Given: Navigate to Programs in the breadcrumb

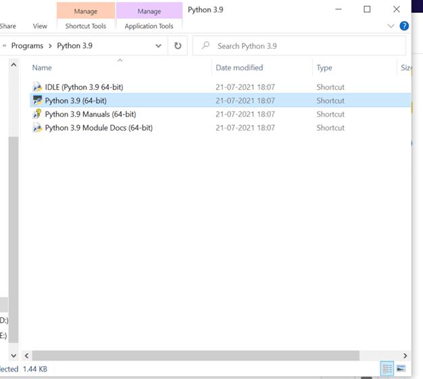Looking at the screenshot, I should point(27,45).
